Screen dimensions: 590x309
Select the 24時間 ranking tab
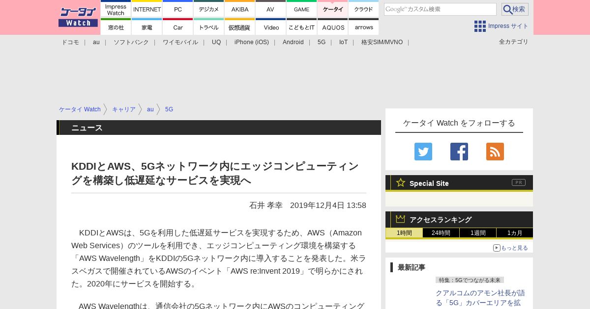tap(441, 233)
